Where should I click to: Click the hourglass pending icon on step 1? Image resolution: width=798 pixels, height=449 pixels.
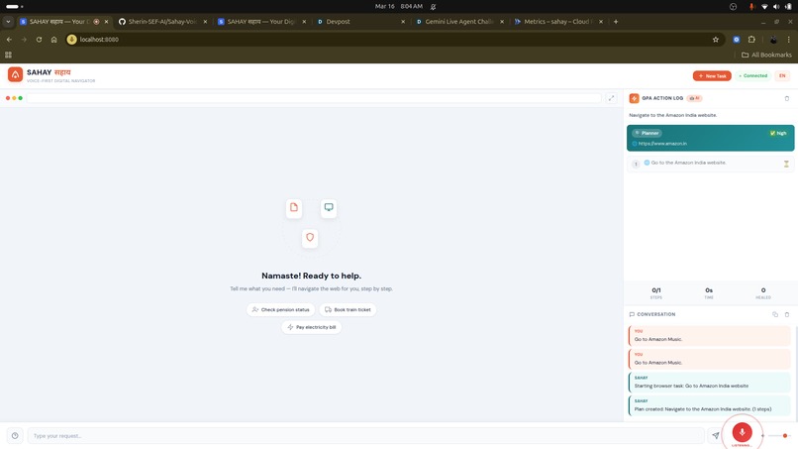pyautogui.click(x=786, y=164)
